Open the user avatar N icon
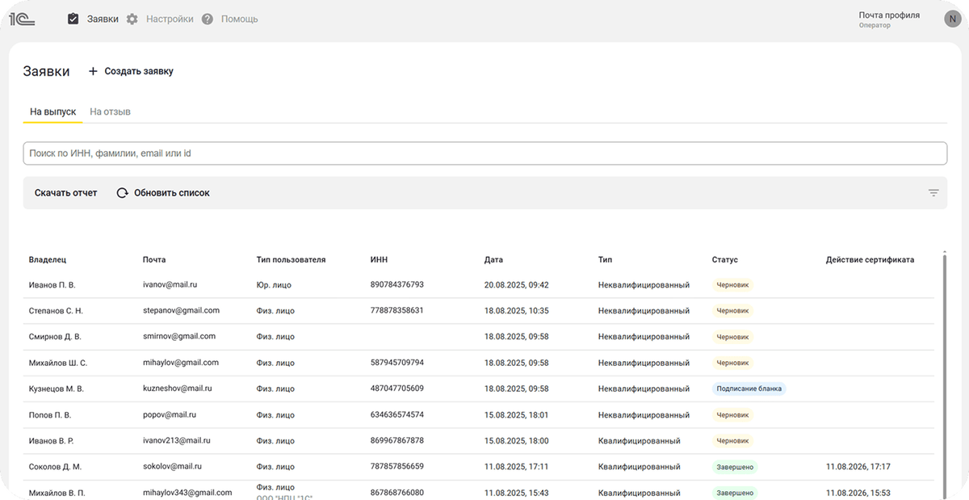 tap(950, 19)
